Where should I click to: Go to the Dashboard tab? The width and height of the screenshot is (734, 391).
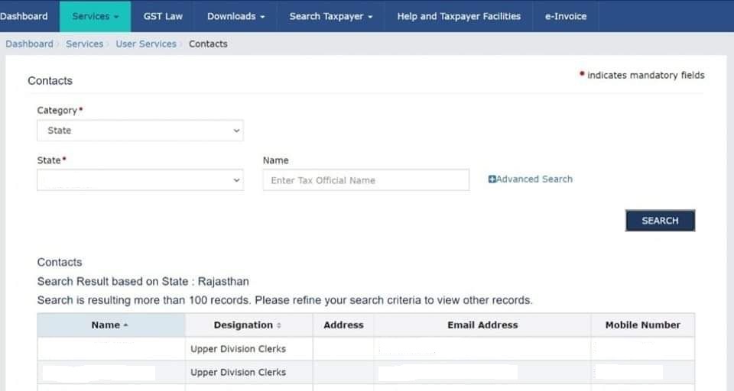[x=24, y=16]
